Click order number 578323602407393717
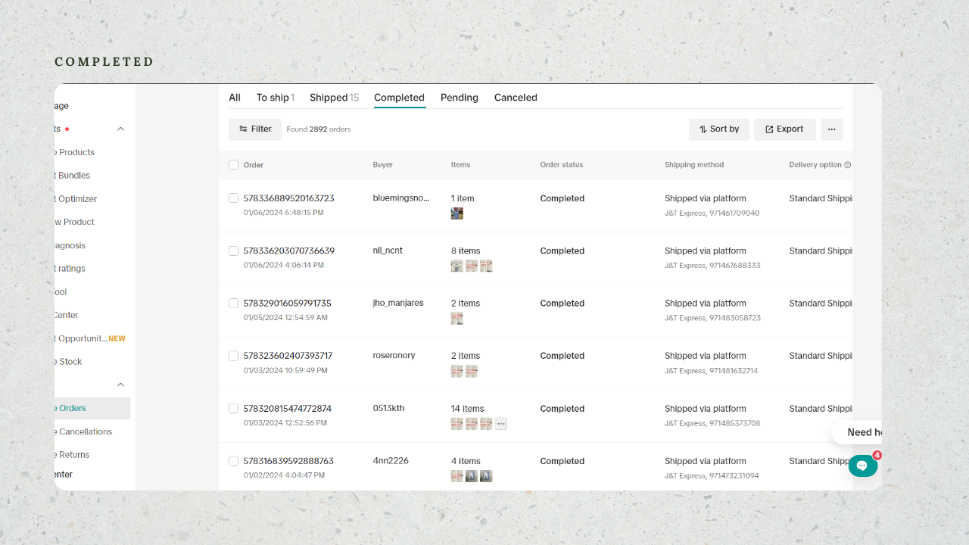 [288, 356]
